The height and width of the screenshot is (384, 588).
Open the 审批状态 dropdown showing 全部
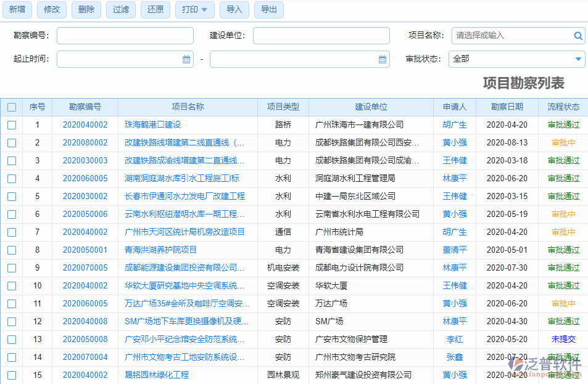517,59
